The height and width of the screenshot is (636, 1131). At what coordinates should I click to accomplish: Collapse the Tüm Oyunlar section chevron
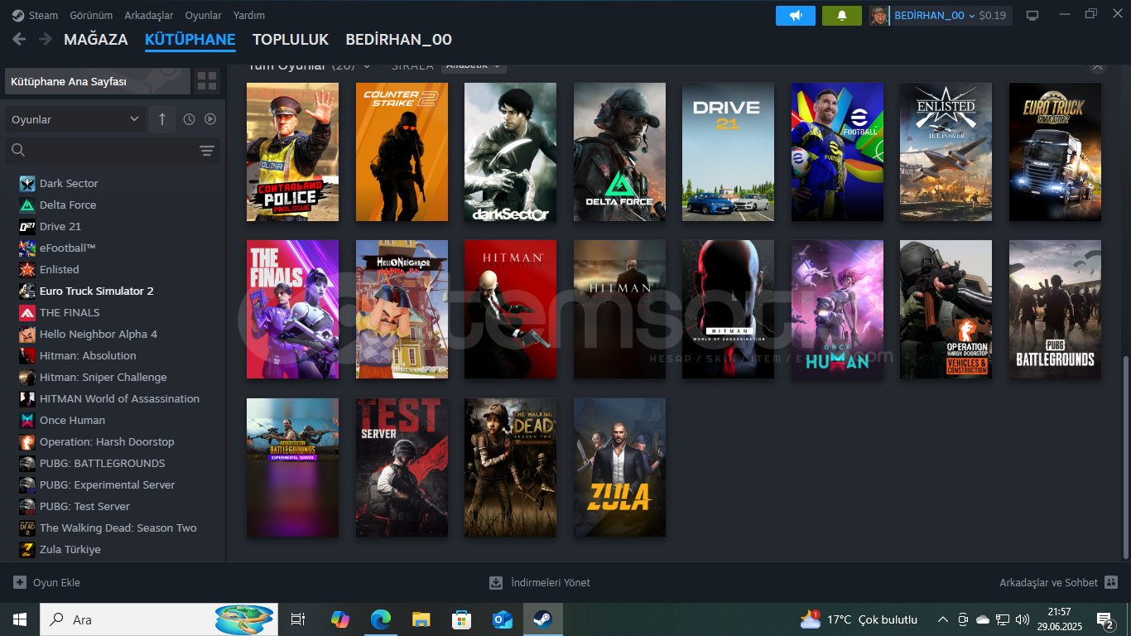(x=367, y=65)
